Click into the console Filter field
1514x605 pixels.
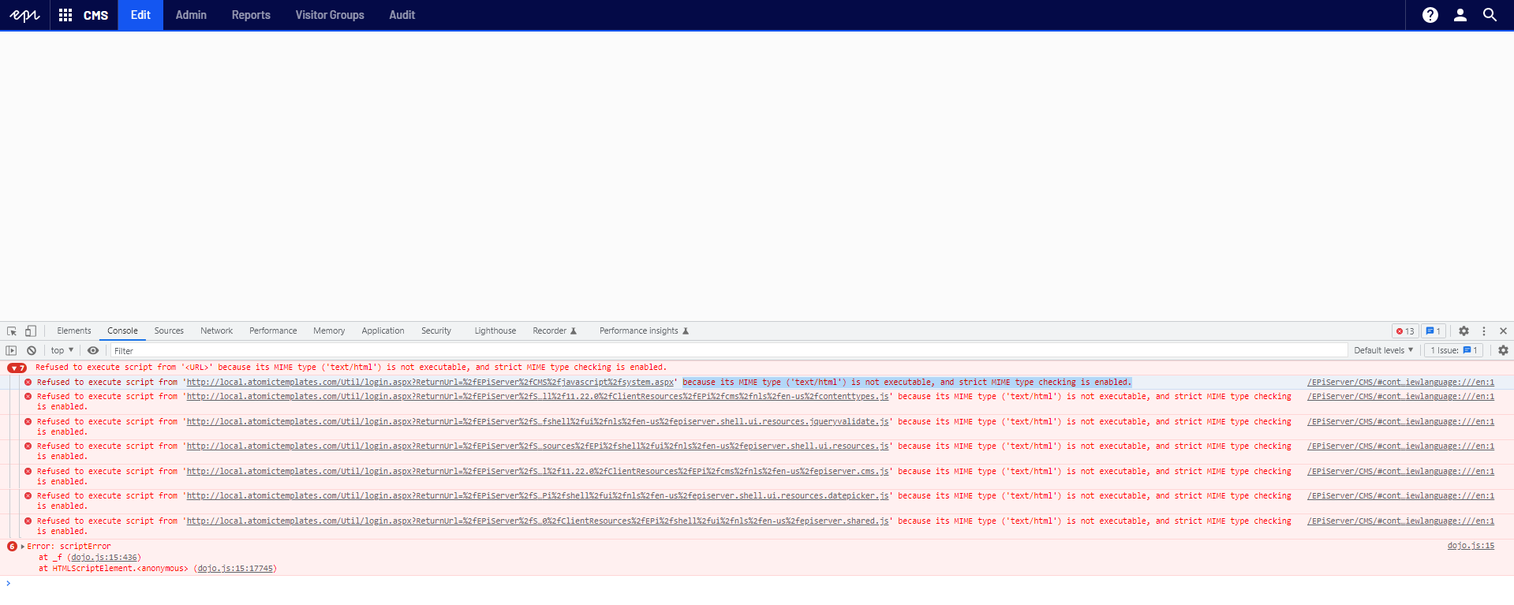710,351
